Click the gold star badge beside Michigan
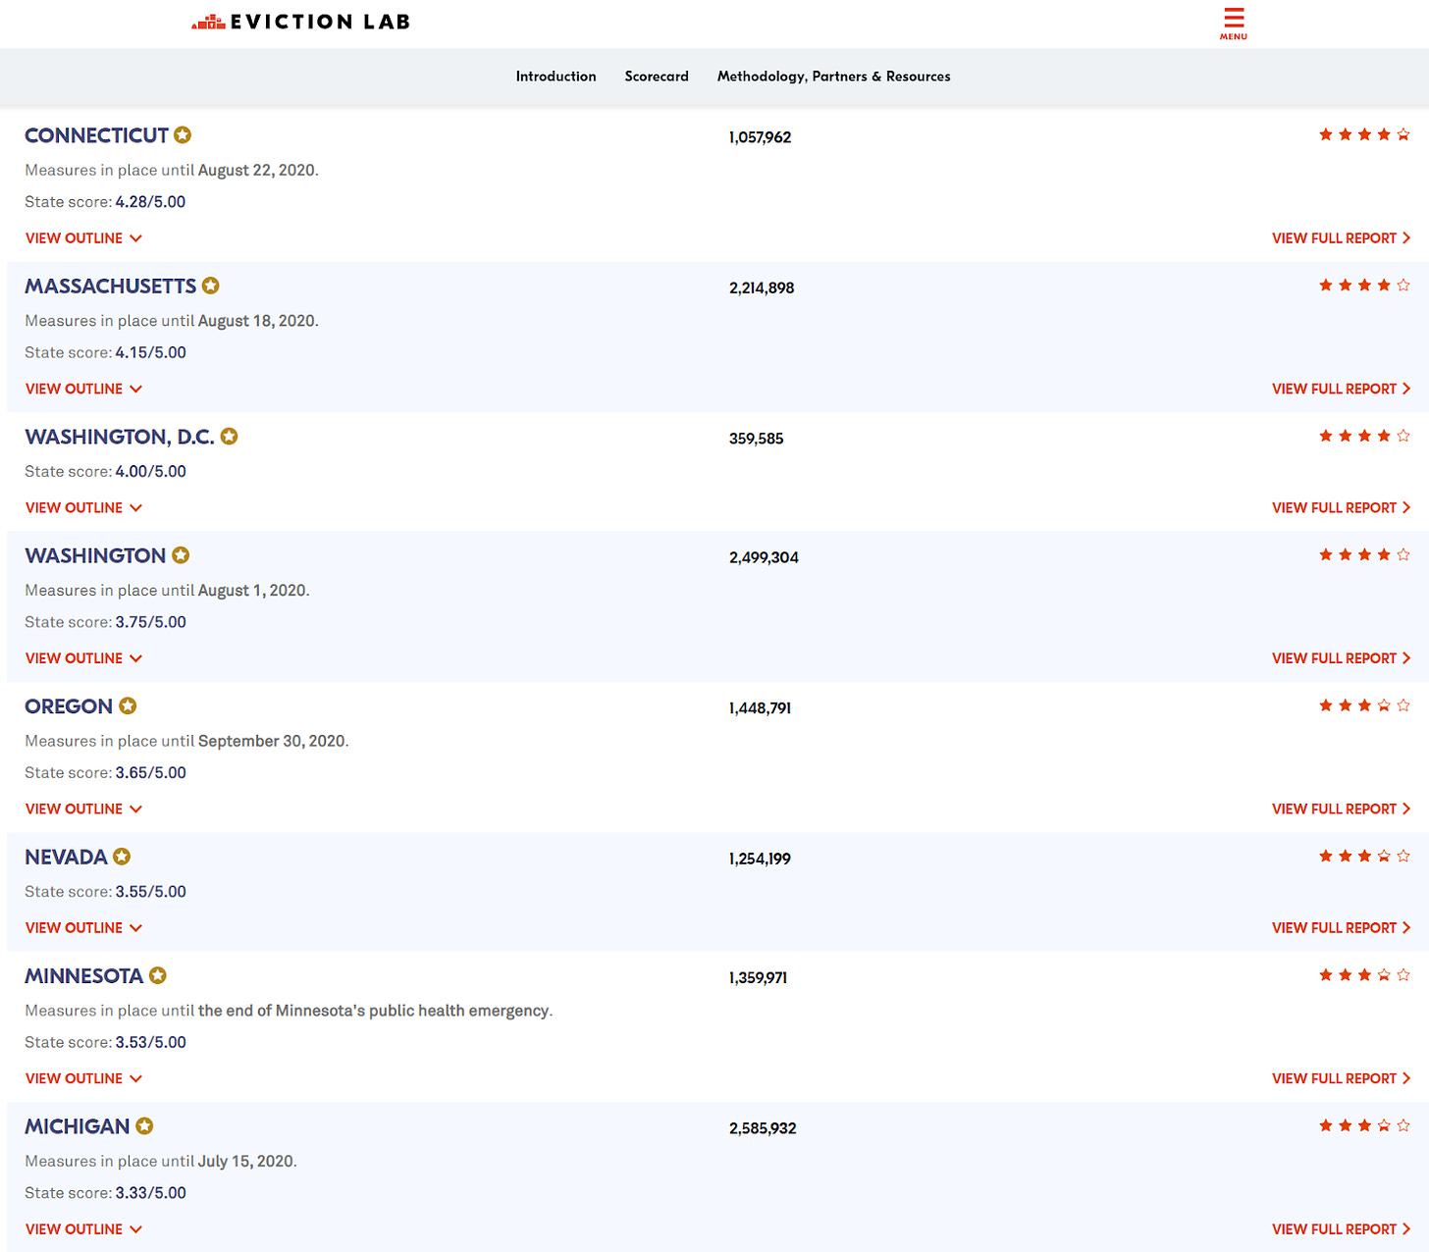Viewport: 1429px width, 1252px height. pyautogui.click(x=144, y=1126)
